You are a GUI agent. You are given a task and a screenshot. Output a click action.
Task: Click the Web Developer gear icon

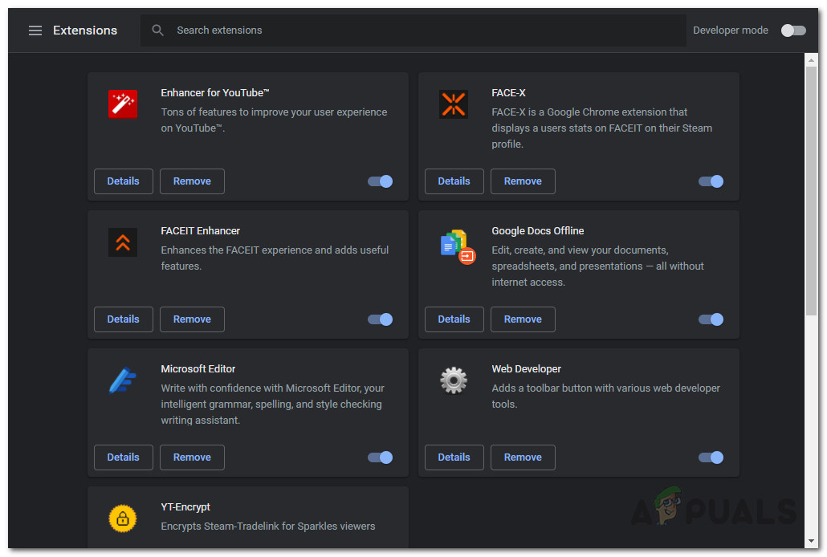pyautogui.click(x=454, y=380)
